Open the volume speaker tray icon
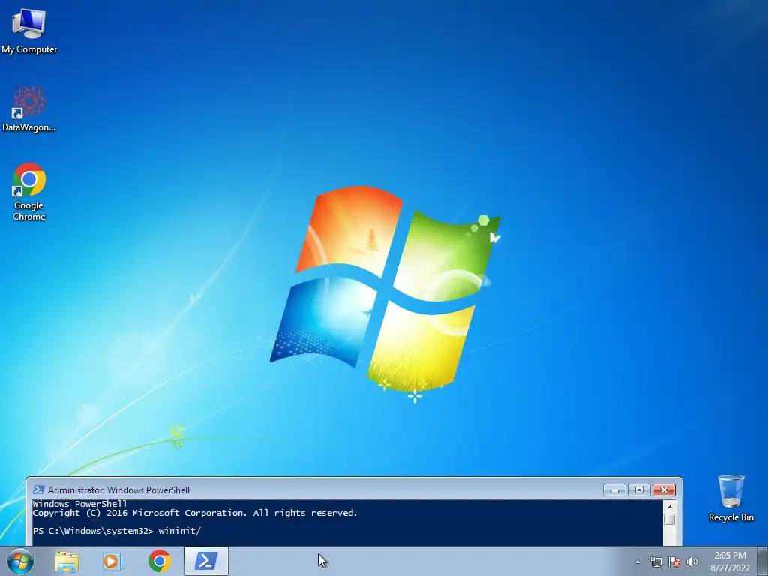This screenshot has width=768, height=576. point(692,562)
